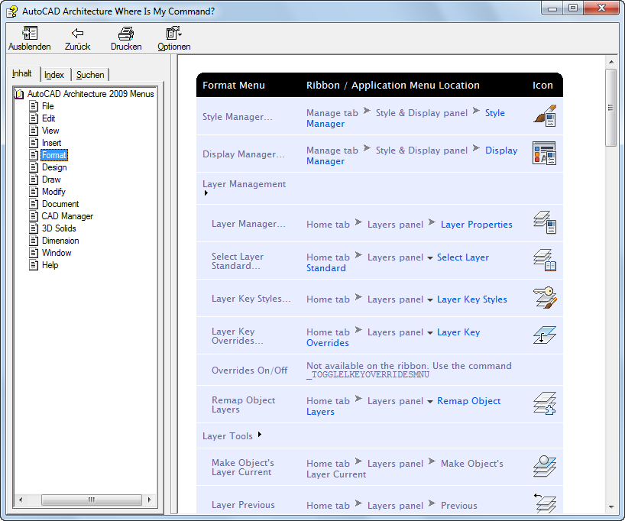This screenshot has width=625, height=521.
Task: Click the _TOGGLELKEYOVERRIDESMNU command text
Action: coord(368,374)
